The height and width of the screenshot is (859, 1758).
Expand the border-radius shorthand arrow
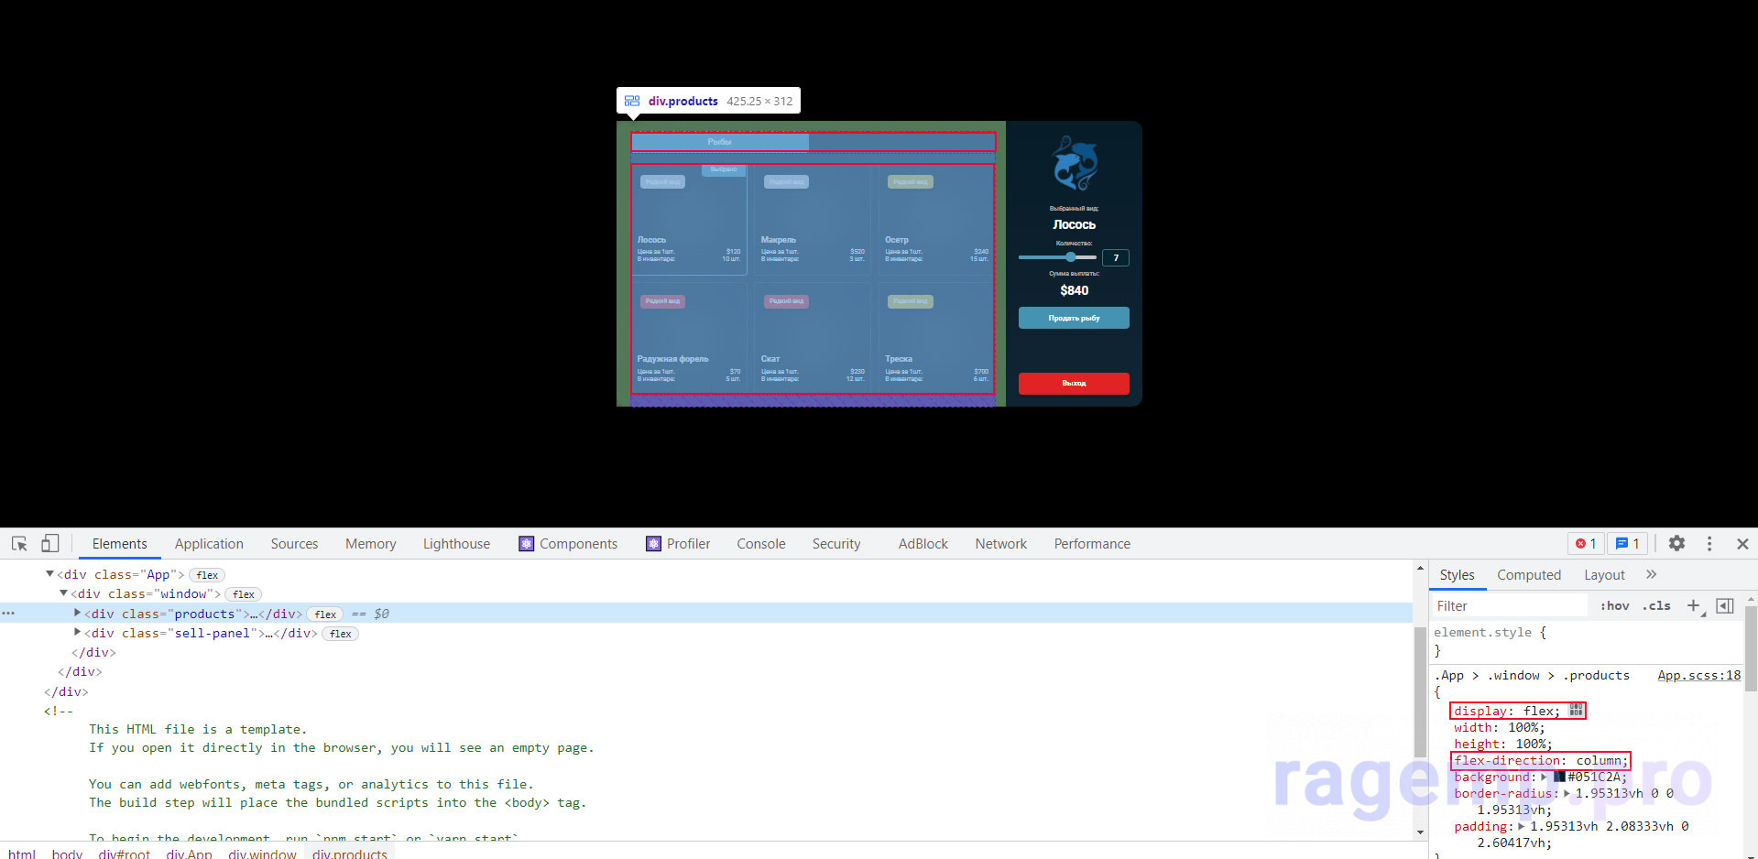(x=1566, y=793)
